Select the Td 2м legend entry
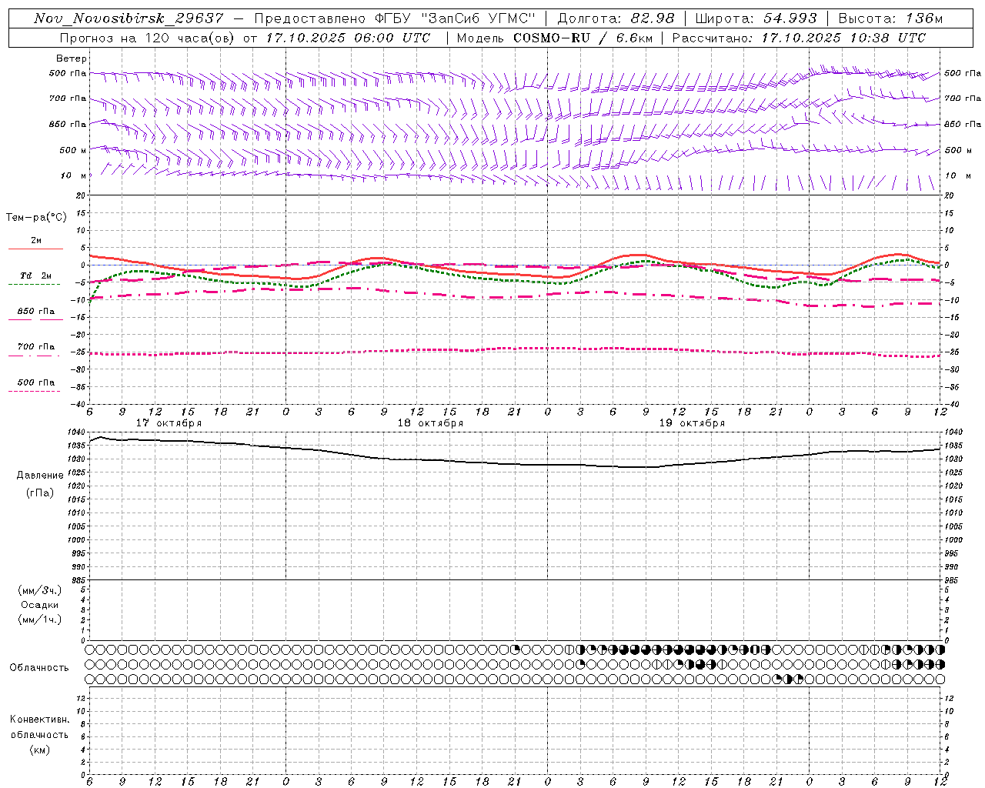Viewport: 985px width, 788px height. (x=35, y=275)
